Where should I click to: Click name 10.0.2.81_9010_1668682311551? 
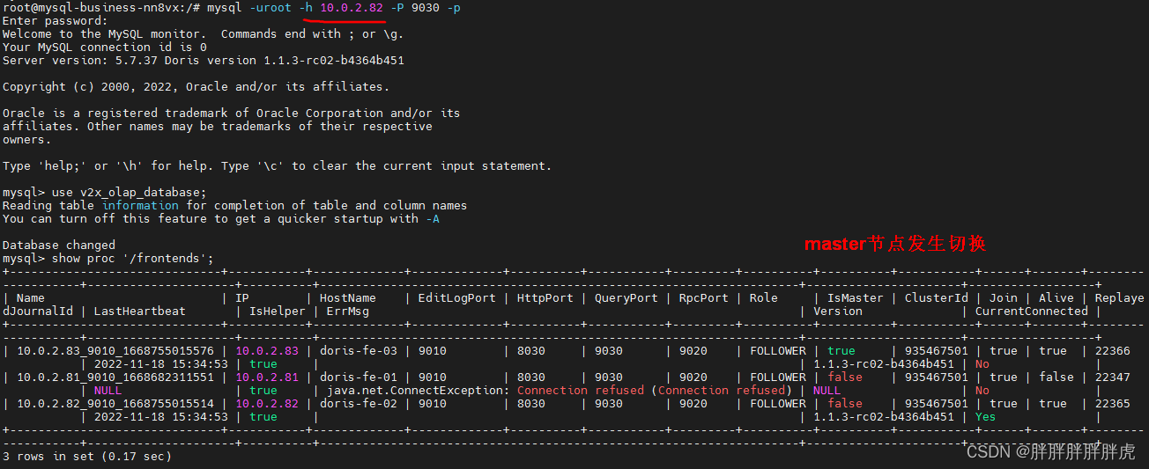pos(115,377)
